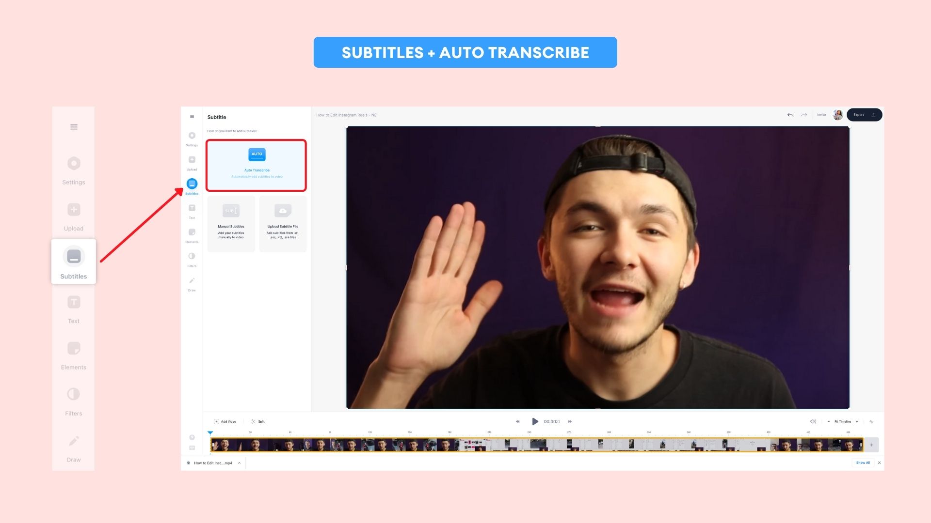
Task: Open the Text tool in the editor sidebar
Action: point(192,211)
